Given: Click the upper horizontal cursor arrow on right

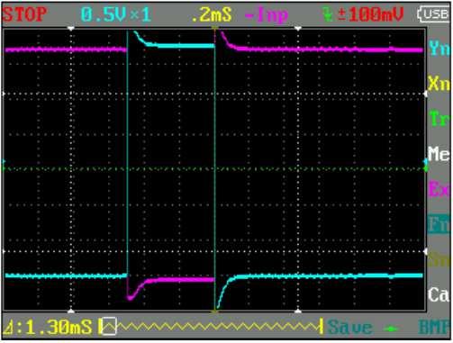Looking at the screenshot, I should (426, 94).
